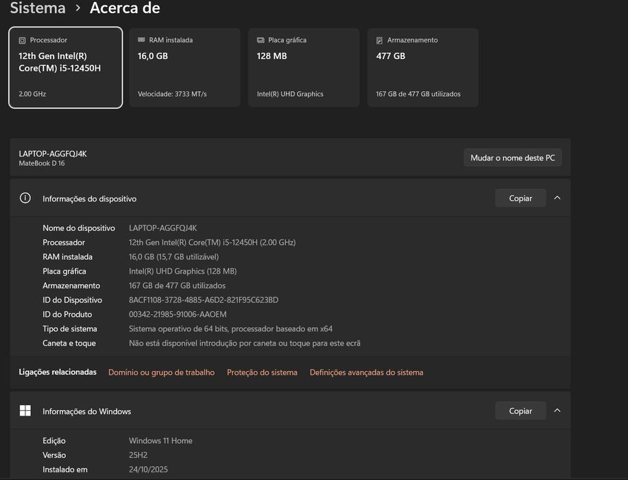The height and width of the screenshot is (480, 628).
Task: Click the Windows logo icon
Action: point(25,411)
